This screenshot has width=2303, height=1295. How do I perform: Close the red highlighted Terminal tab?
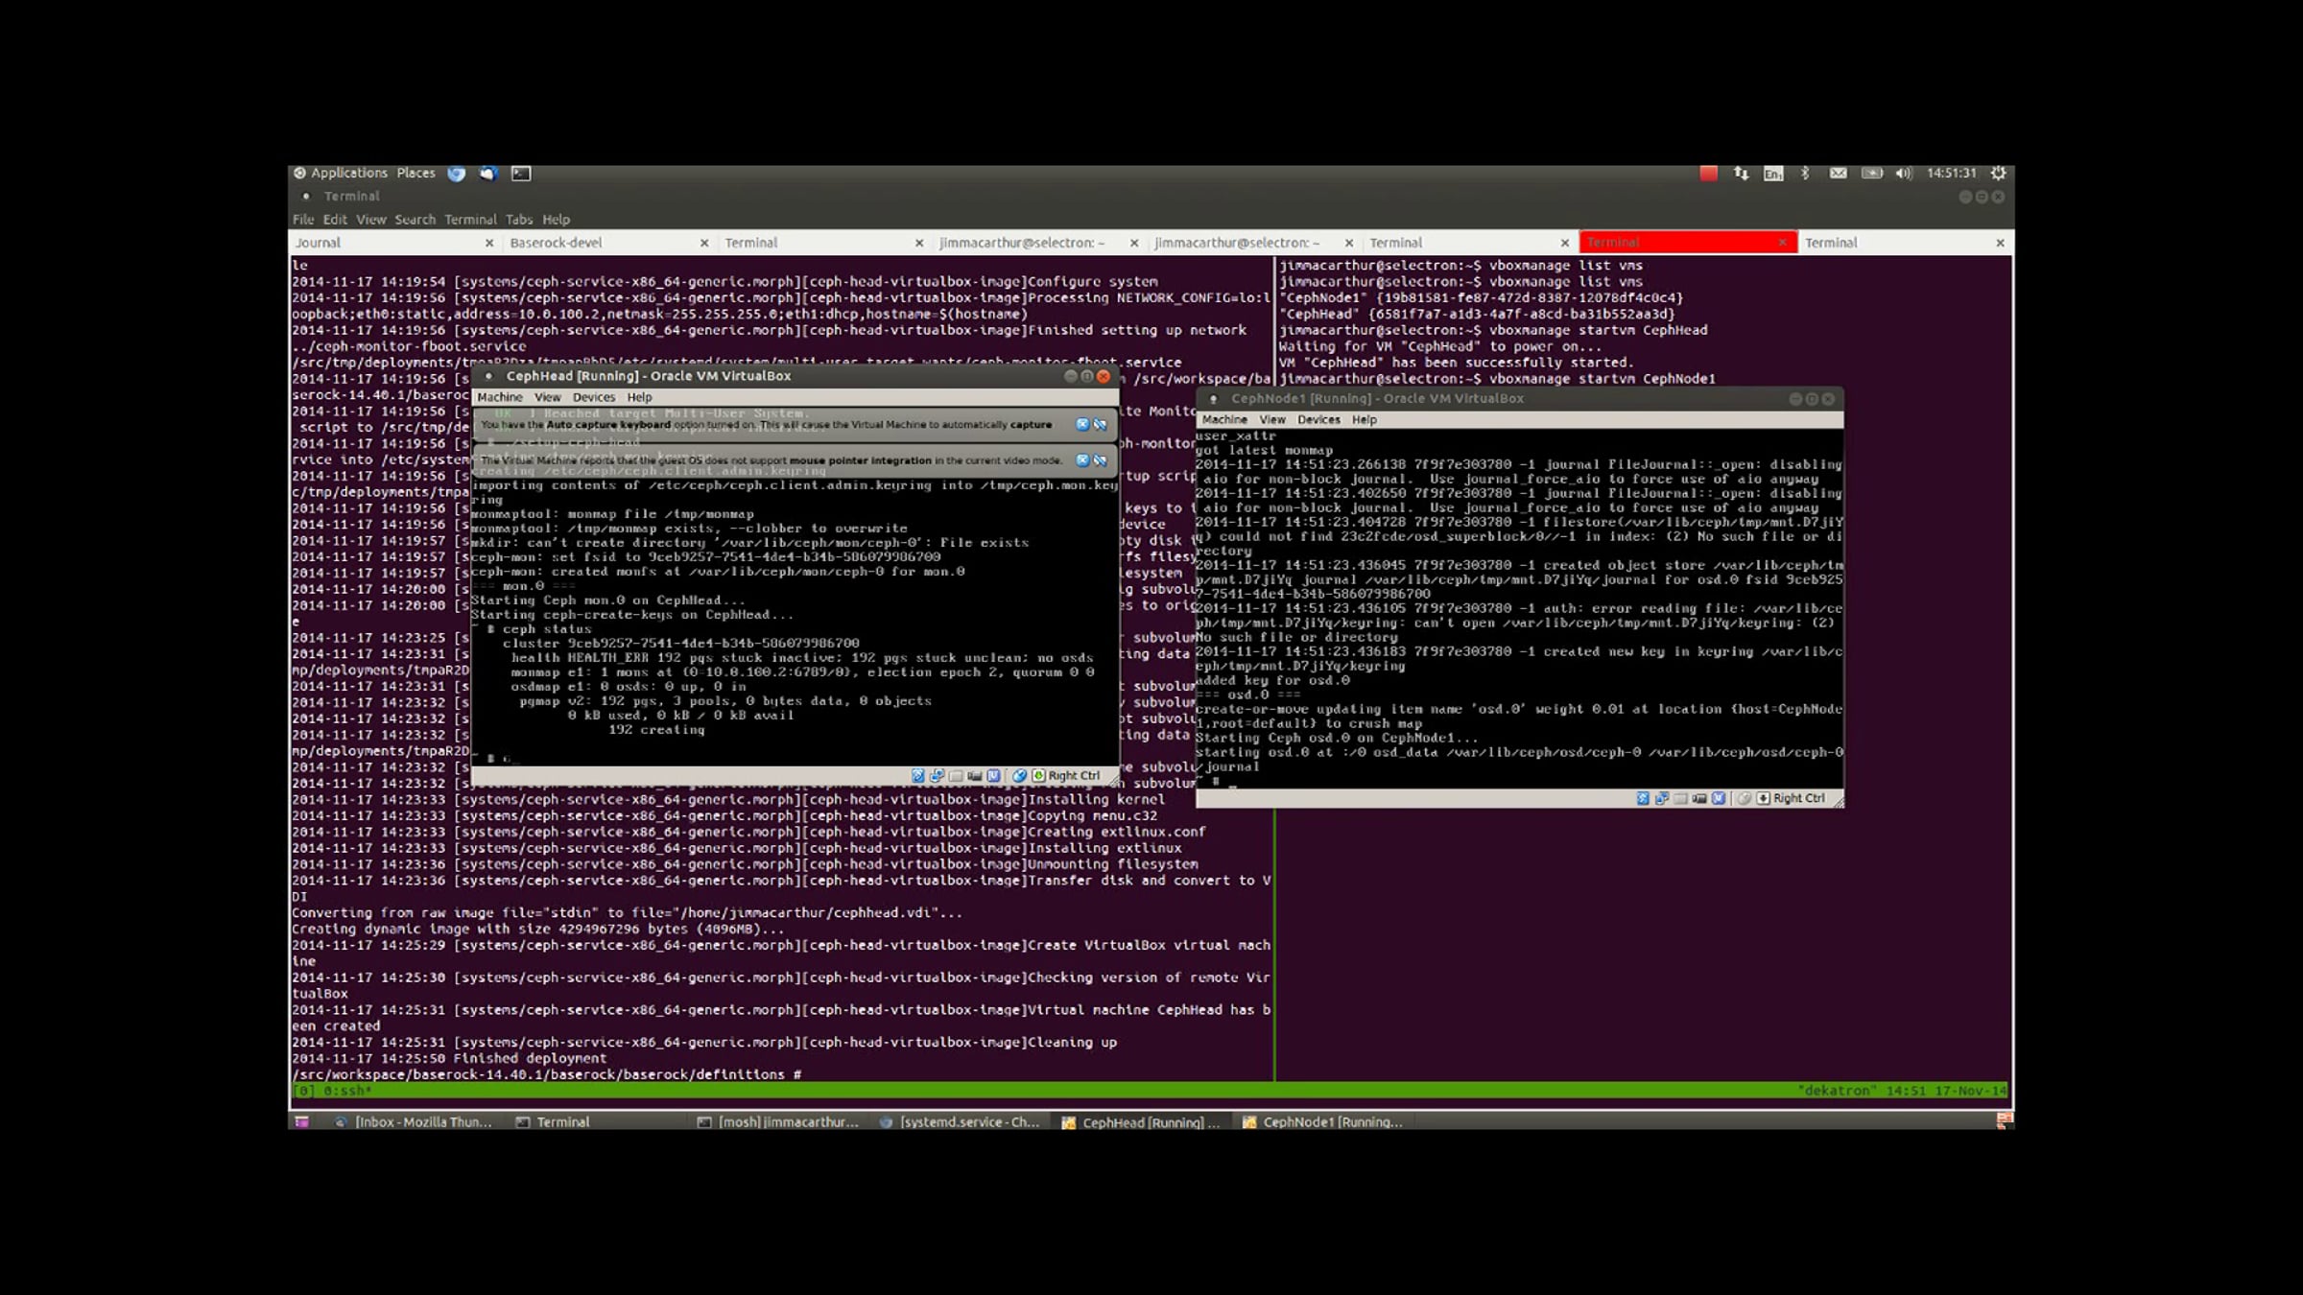click(x=1782, y=244)
